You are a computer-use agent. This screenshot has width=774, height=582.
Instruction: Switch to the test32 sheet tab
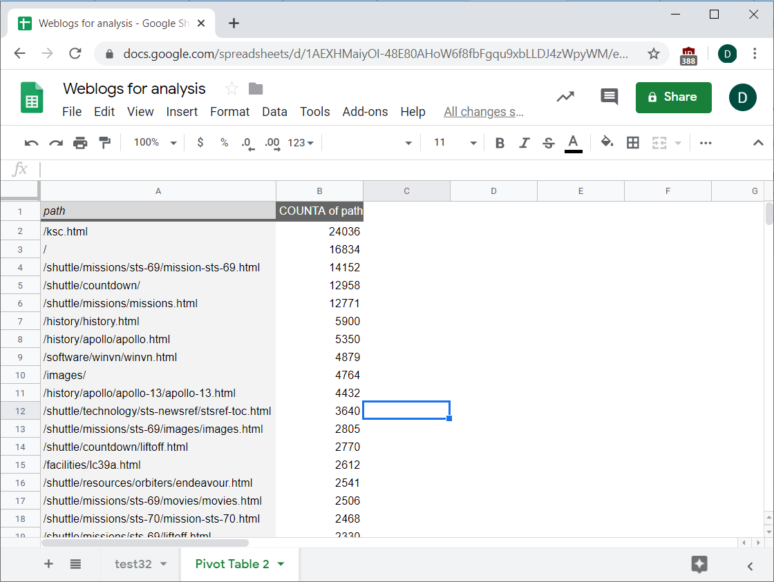point(133,564)
